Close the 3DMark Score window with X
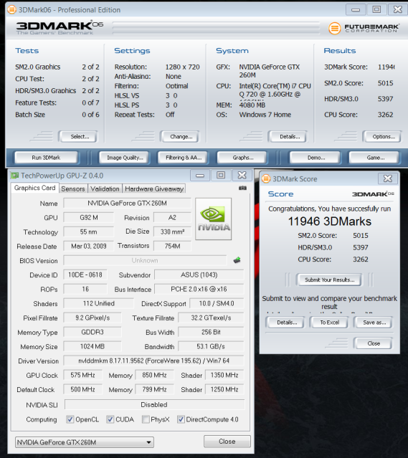 coord(388,178)
